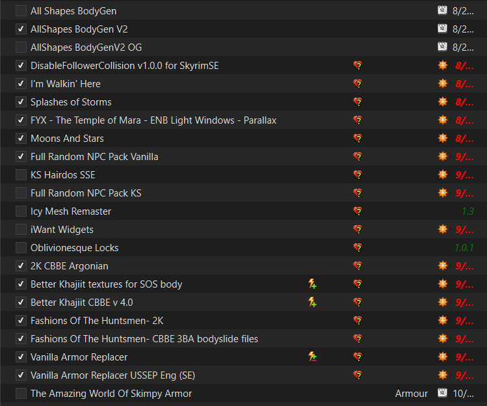Disable the AllShapes BodyGen V2 checkbox
The height and width of the screenshot is (406, 487).
pos(21,29)
